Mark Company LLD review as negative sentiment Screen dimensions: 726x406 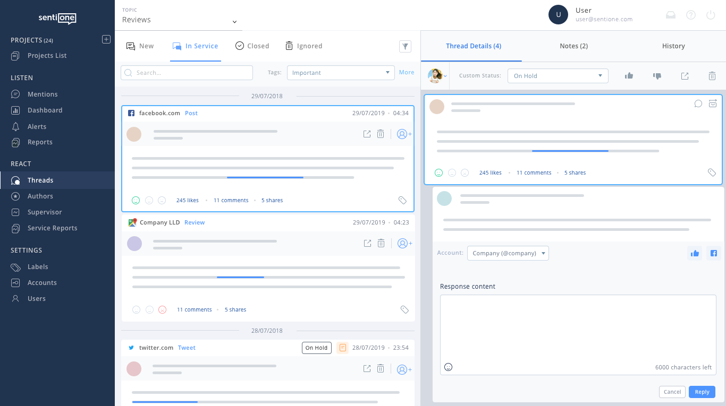(163, 309)
